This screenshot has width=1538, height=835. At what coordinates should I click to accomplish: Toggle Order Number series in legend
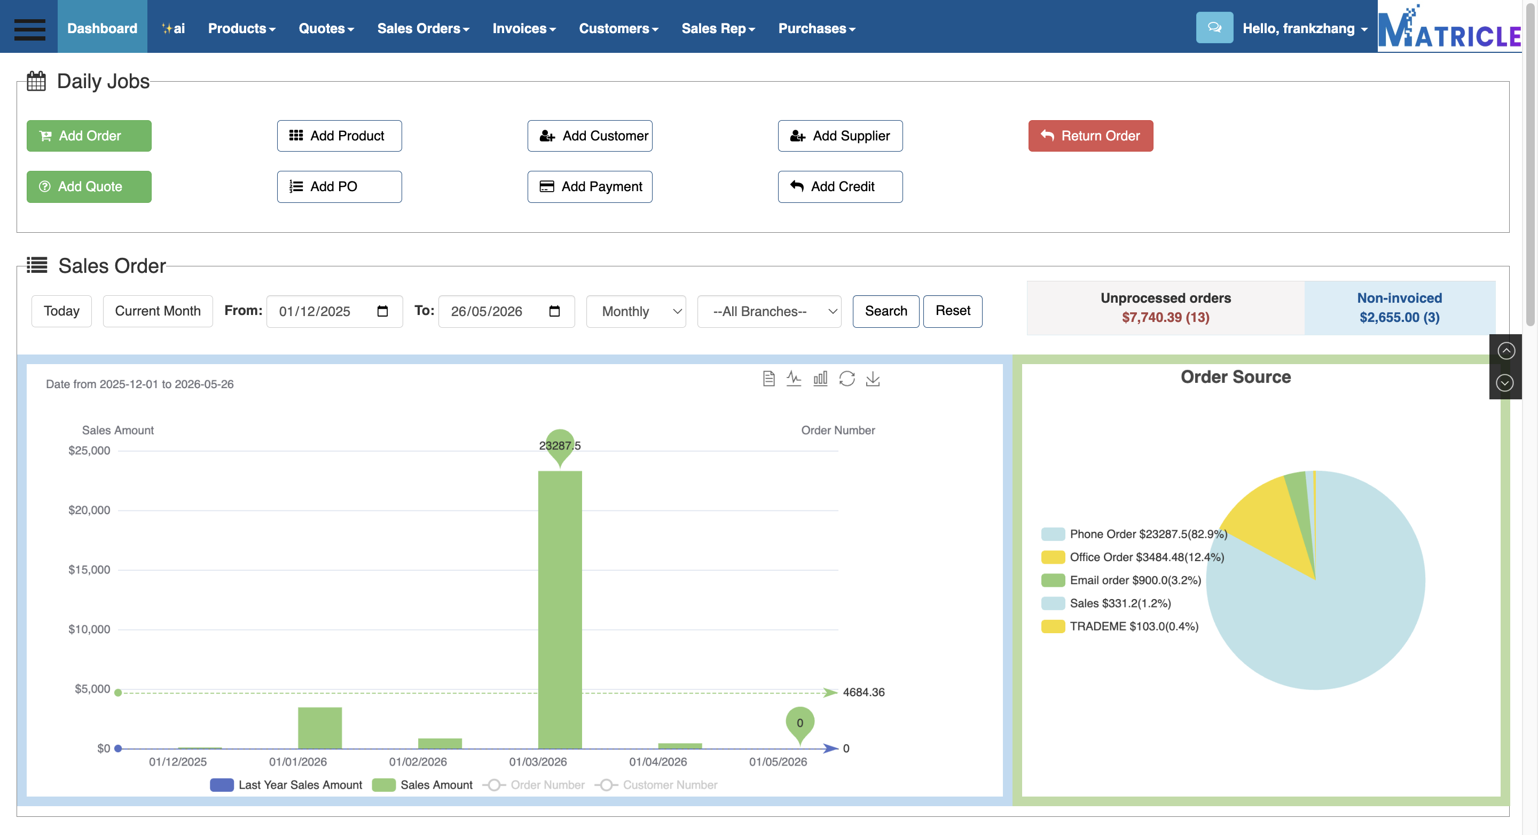click(x=533, y=784)
